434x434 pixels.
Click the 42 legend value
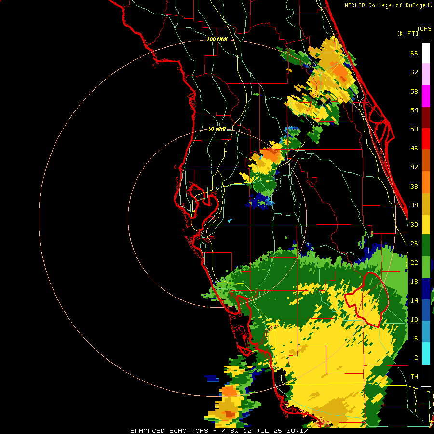[414, 167]
